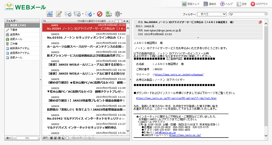Image resolution: width=272 pixels, height=145 pixels.
Task: Clear message selection with empty box icon
Action: click(x=67, y=138)
